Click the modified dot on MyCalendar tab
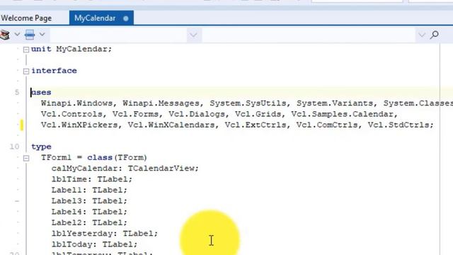This screenshot has height=255, width=453. [x=126, y=18]
